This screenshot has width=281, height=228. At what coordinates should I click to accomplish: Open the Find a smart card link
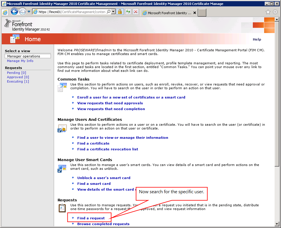[94, 184]
